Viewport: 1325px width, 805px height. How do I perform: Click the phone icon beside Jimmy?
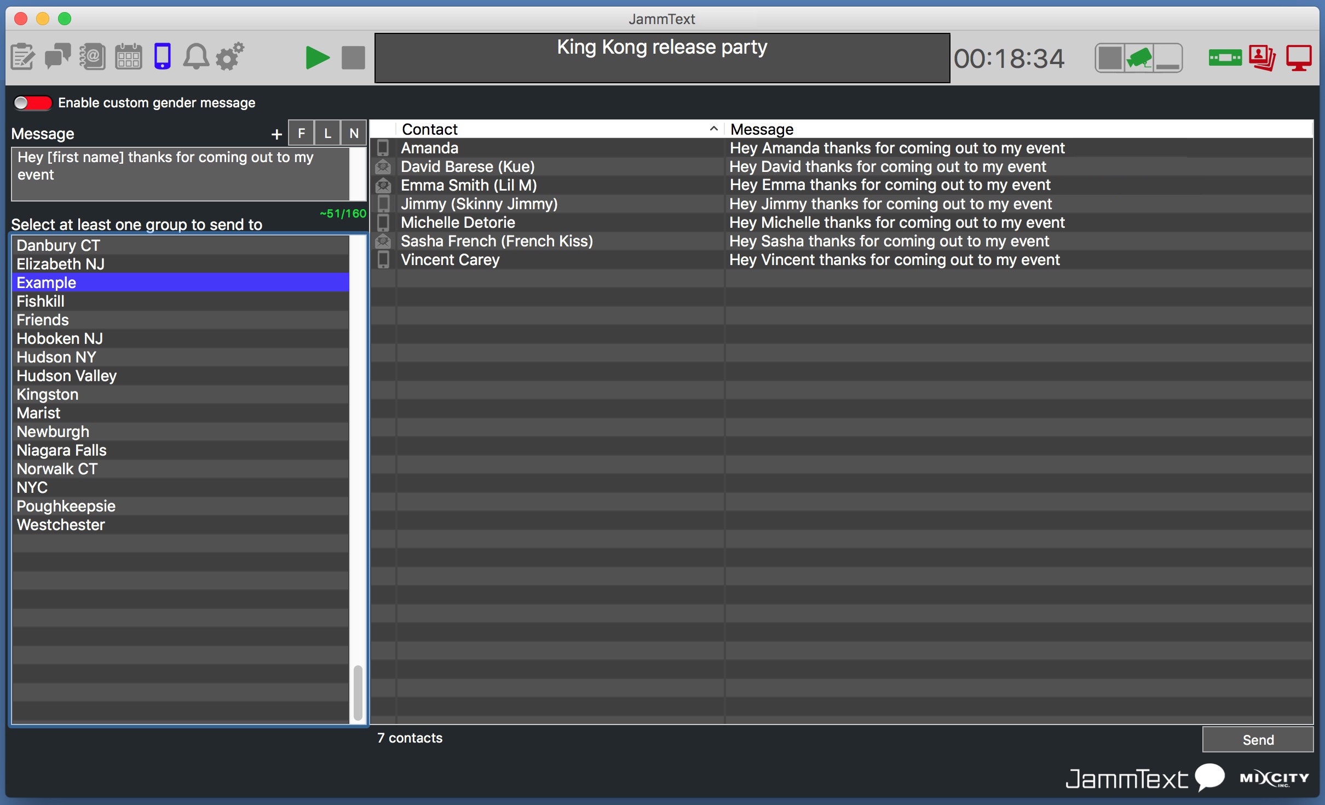pos(383,204)
